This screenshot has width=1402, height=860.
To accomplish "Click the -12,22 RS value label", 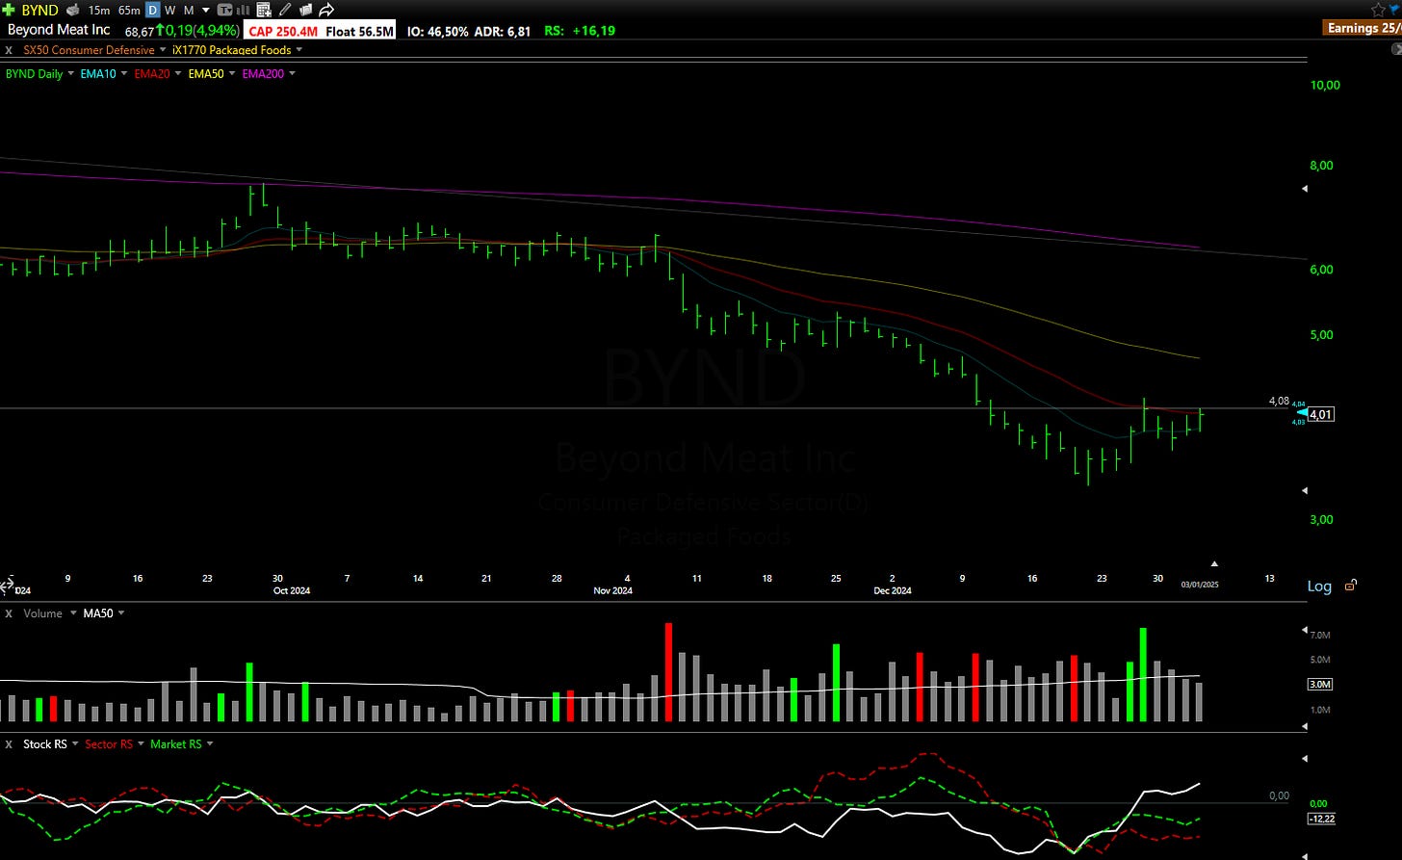I will pyautogui.click(x=1320, y=819).
